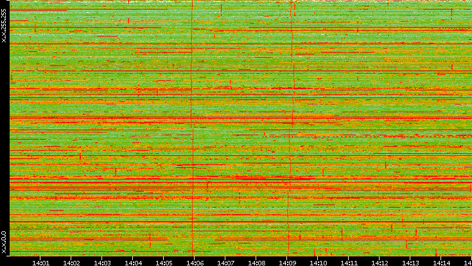Select the 14:11 time axis label

(348, 263)
